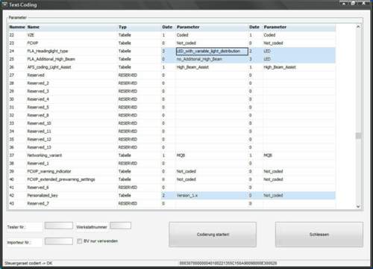The height and width of the screenshot is (269, 373).
Task: Sort by the Nummer column header
Action: (x=17, y=27)
